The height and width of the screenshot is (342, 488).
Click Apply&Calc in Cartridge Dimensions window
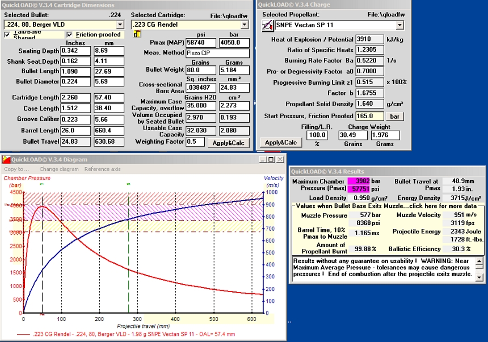229,143
